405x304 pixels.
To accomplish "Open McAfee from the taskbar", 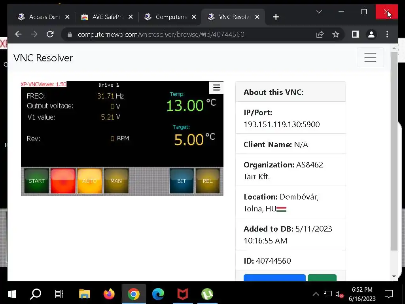I will (x=183, y=294).
